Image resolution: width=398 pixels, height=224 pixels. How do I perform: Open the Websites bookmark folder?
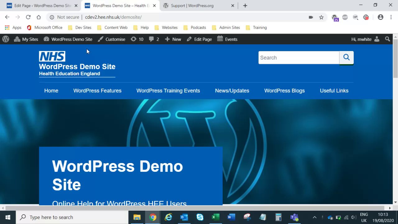166,28
